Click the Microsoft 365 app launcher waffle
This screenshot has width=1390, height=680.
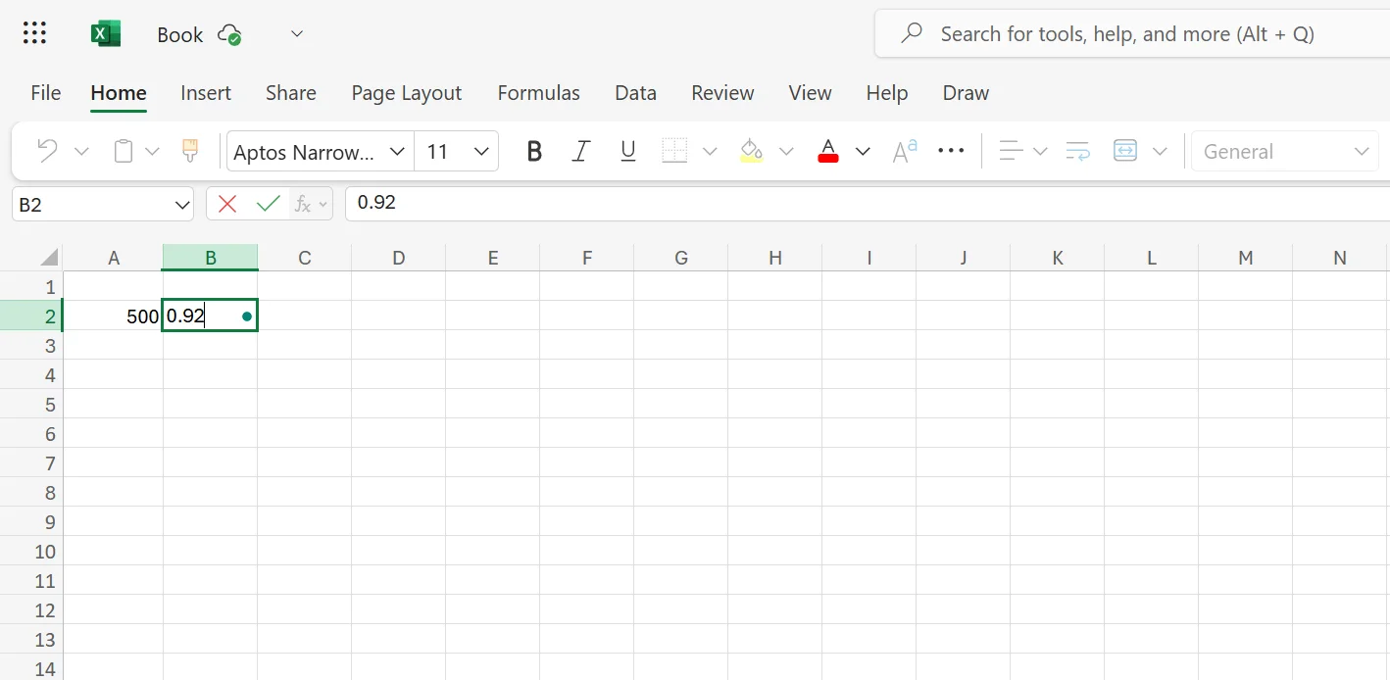click(34, 32)
